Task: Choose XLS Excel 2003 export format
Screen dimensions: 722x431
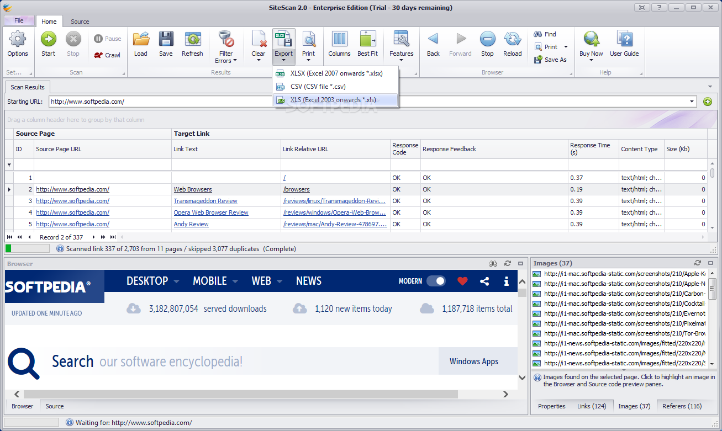Action: (x=335, y=100)
